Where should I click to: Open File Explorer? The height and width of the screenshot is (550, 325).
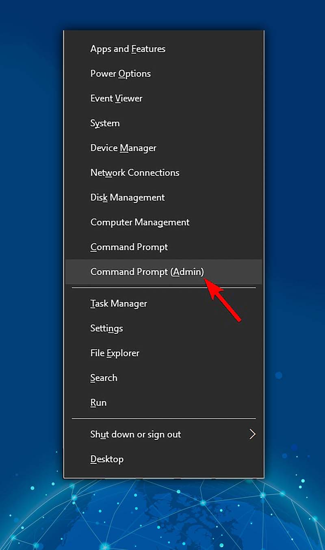click(115, 353)
